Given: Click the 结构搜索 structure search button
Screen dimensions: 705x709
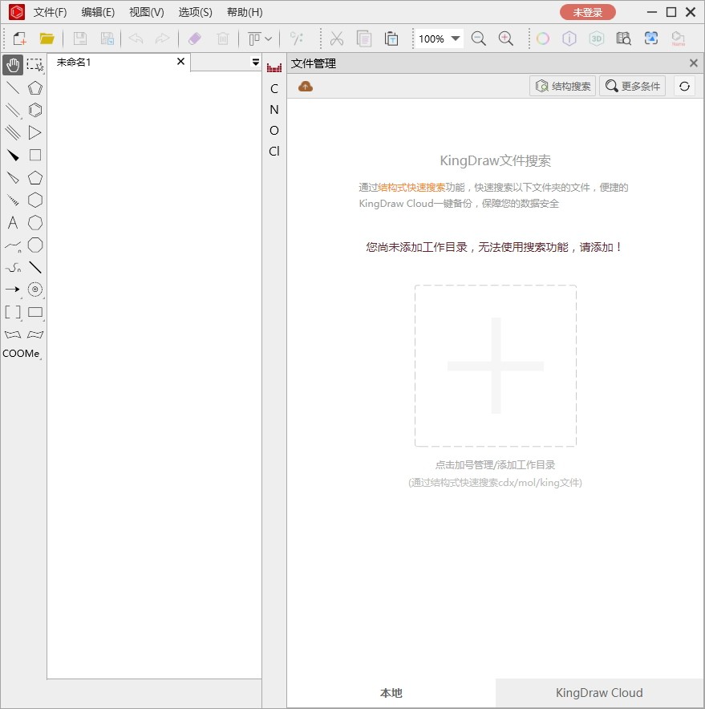Looking at the screenshot, I should pyautogui.click(x=562, y=86).
